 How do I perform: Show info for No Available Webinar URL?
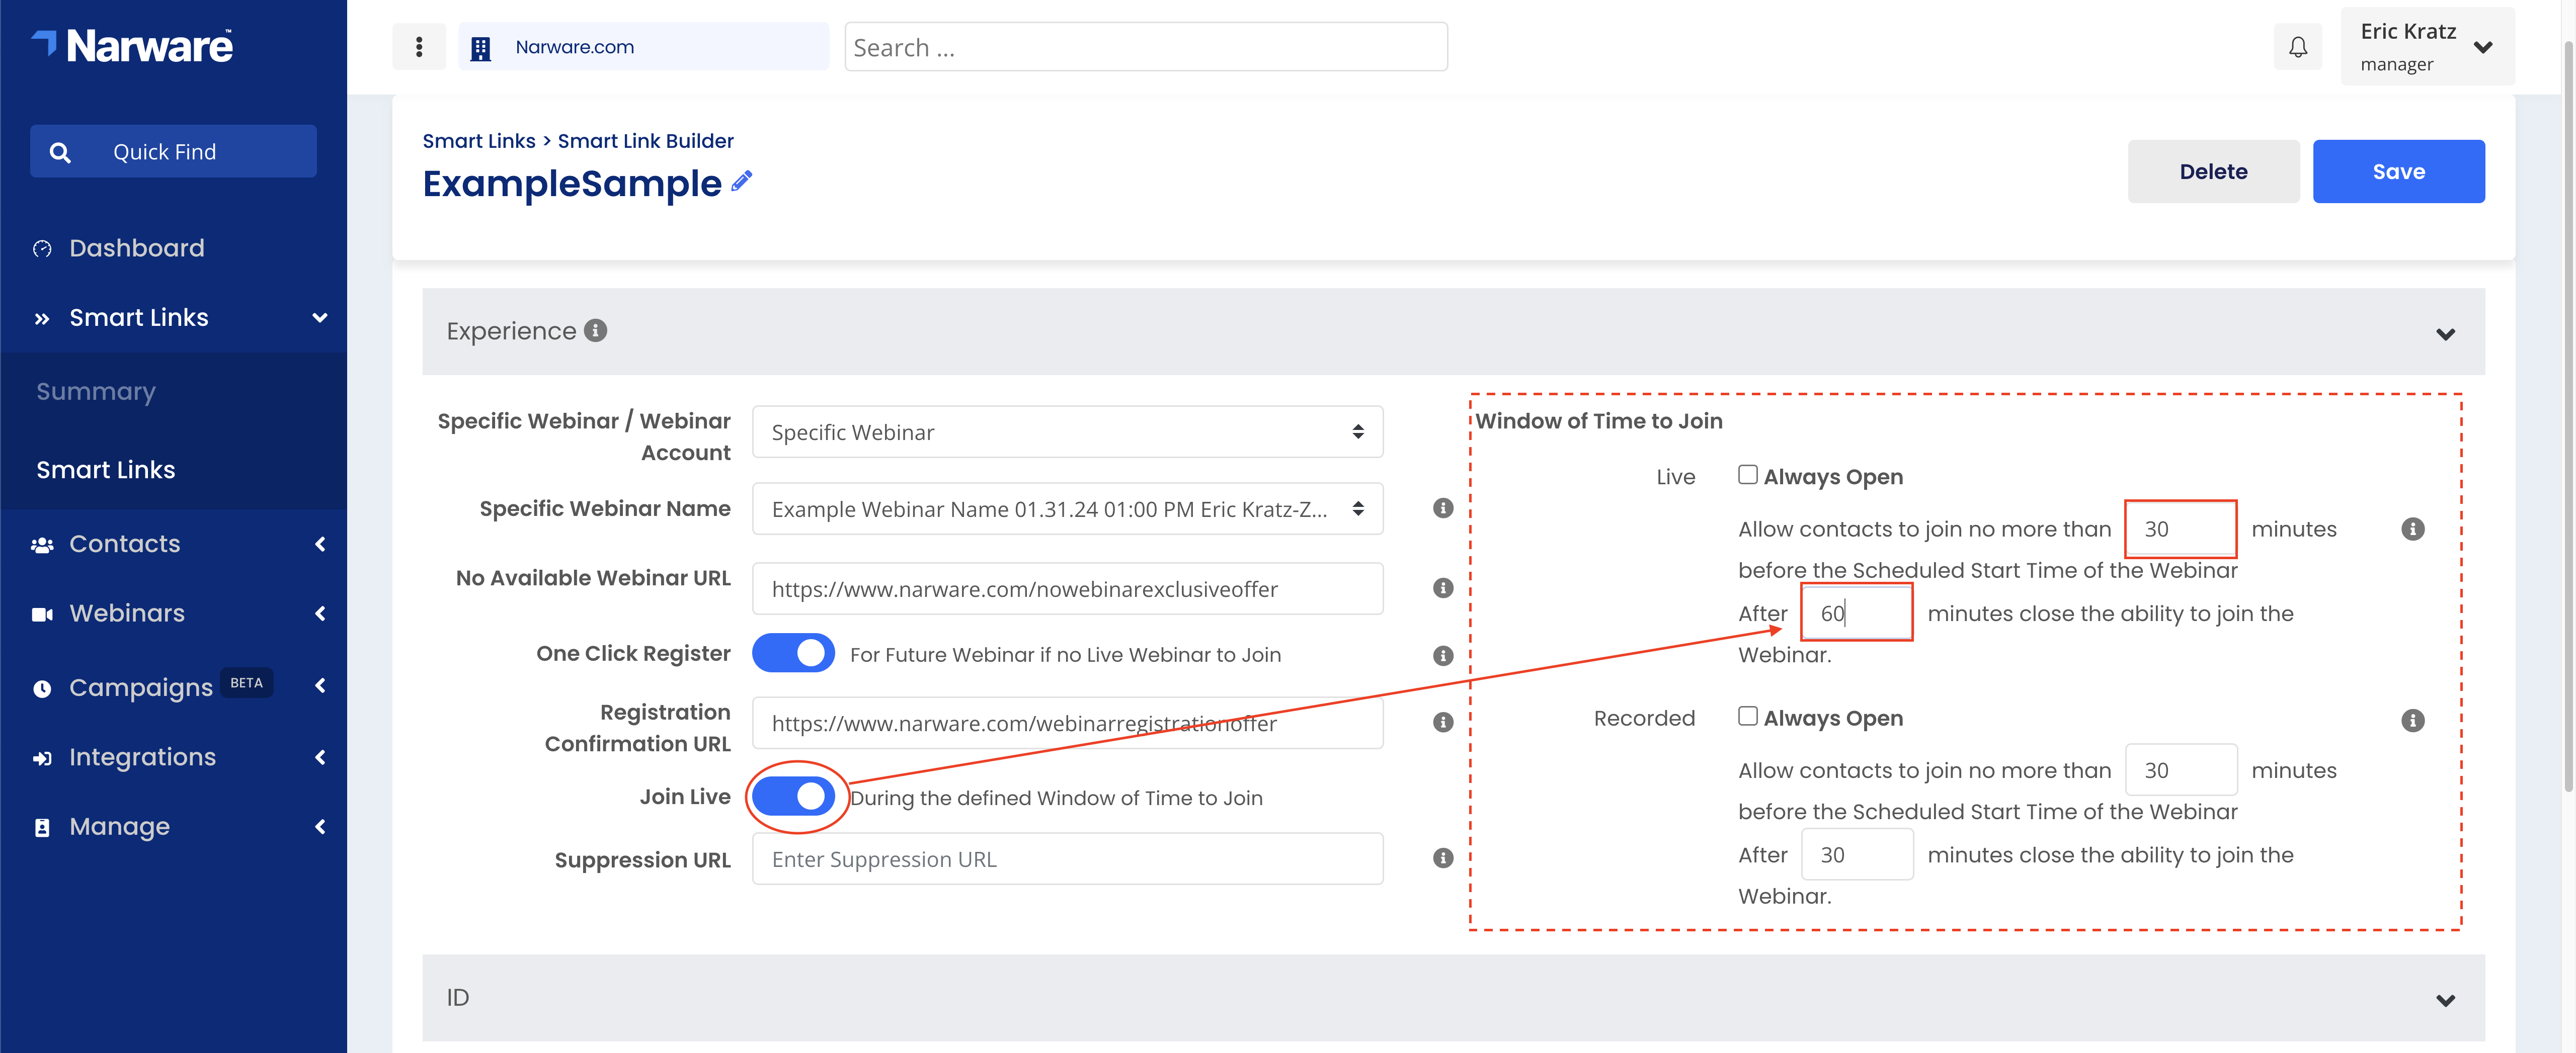pyautogui.click(x=1443, y=588)
